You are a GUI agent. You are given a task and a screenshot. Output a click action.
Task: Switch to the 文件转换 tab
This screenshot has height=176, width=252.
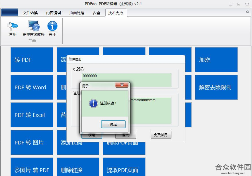click(30, 13)
